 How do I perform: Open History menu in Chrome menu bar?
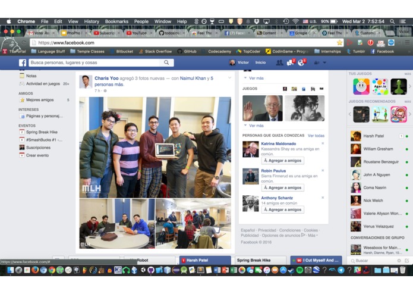click(x=92, y=21)
